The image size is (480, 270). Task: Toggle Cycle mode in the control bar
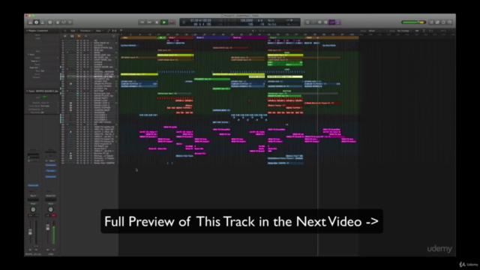307,22
